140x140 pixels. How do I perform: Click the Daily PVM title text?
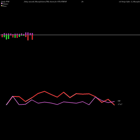coord(5,2)
